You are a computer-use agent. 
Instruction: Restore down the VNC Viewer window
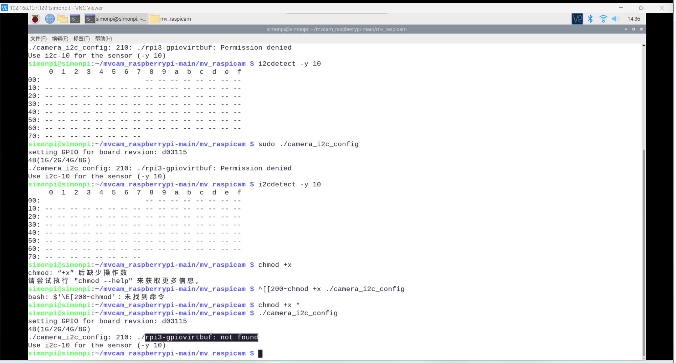(641, 8)
